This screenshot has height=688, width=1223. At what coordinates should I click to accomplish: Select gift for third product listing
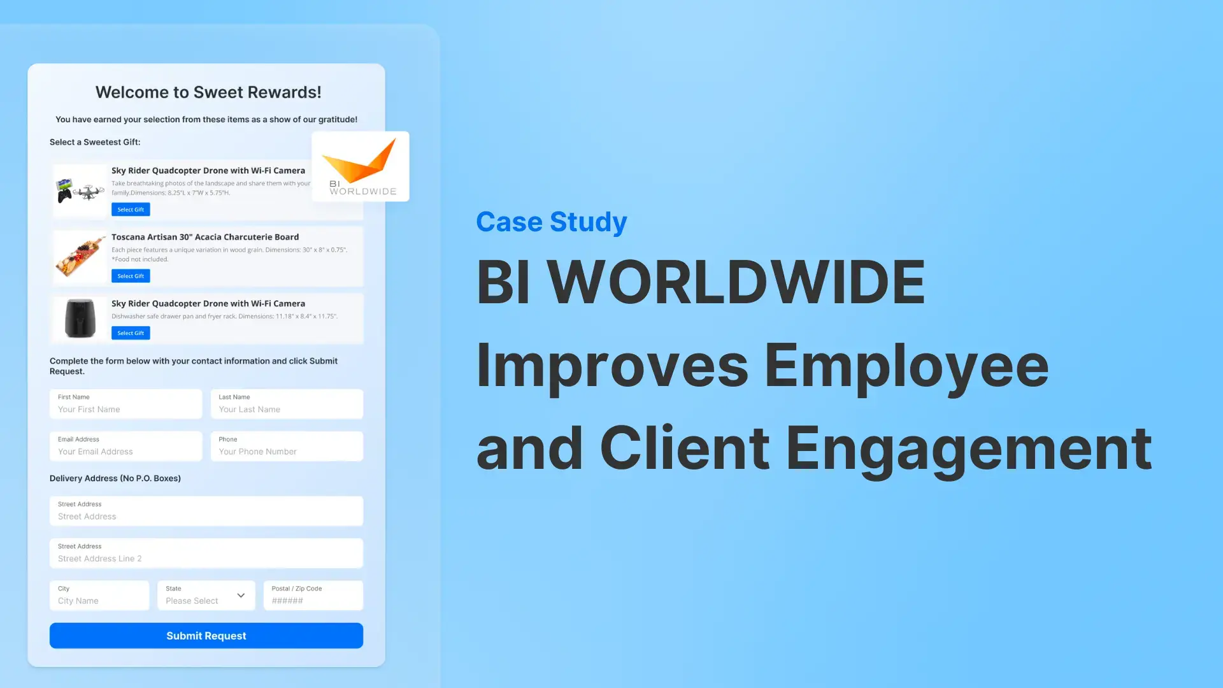pyautogui.click(x=130, y=332)
